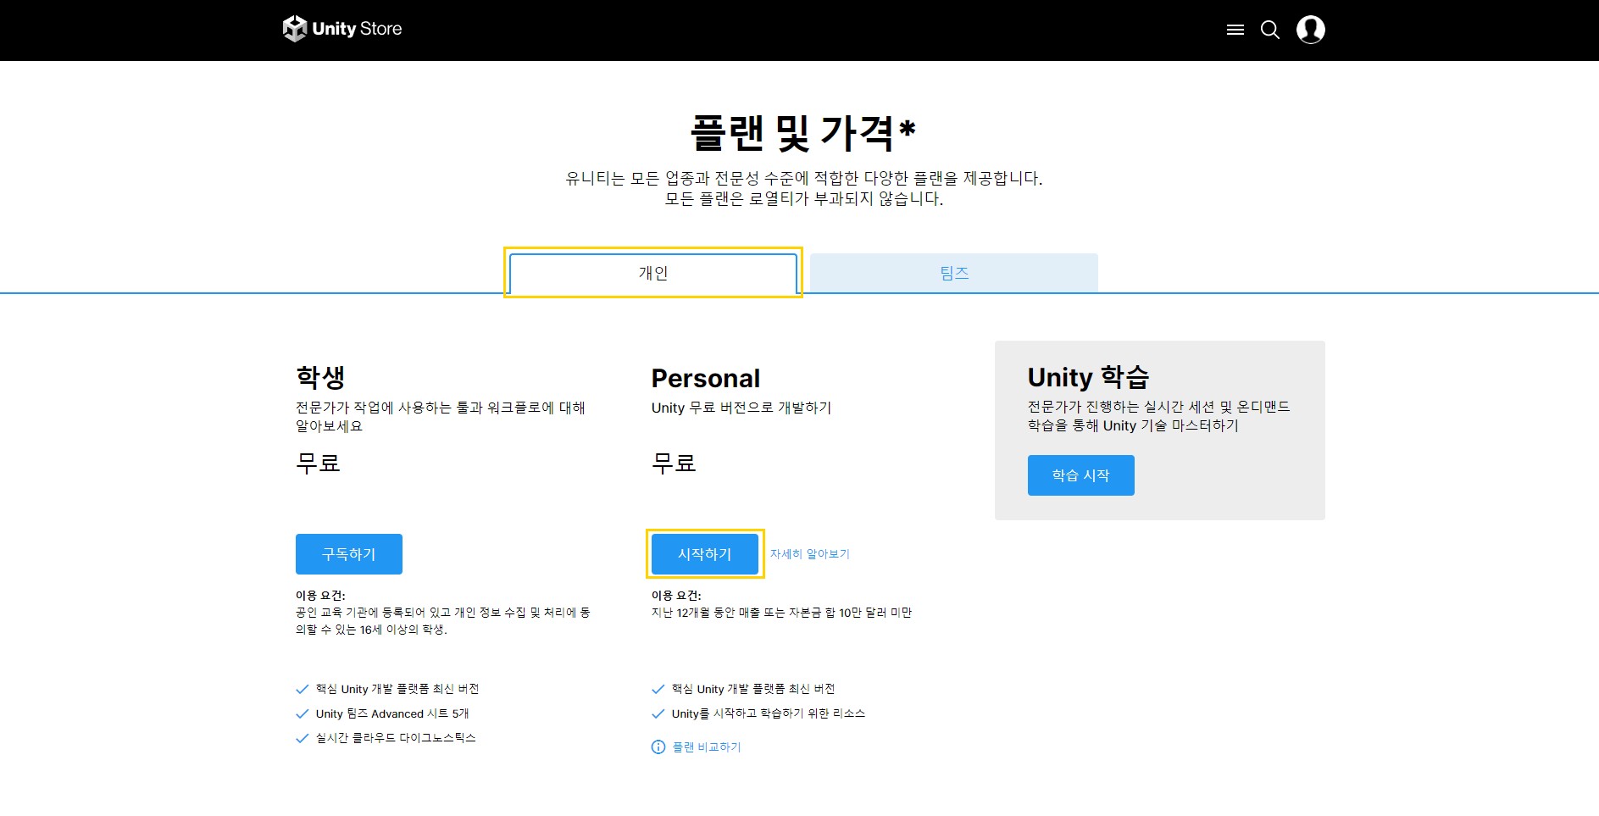Open the search magnifier icon
The image size is (1599, 816).
coord(1269,30)
